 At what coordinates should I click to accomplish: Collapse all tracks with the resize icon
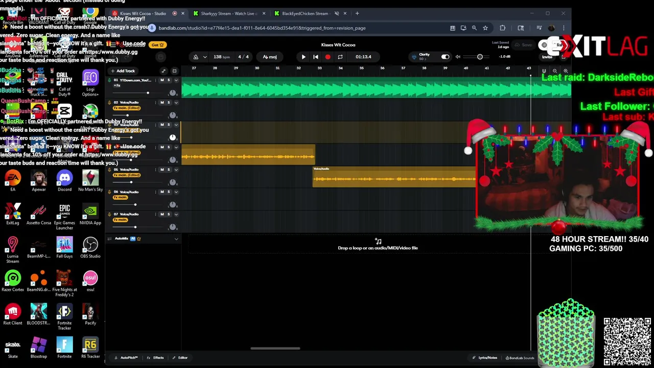point(174,71)
